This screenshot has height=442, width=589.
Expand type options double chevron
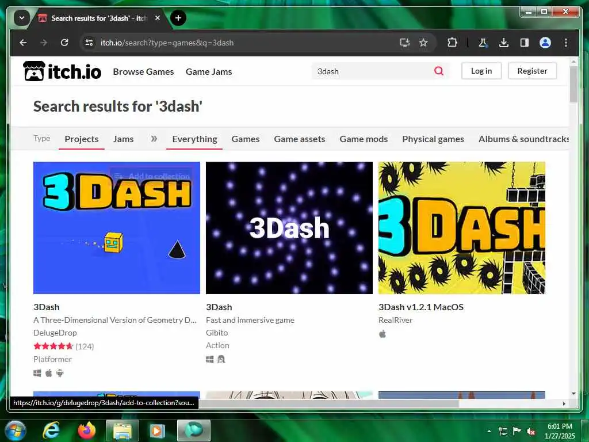click(154, 139)
